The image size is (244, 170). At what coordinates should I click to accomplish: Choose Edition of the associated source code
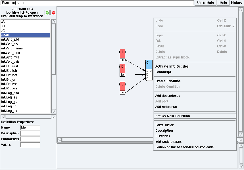[195, 147]
